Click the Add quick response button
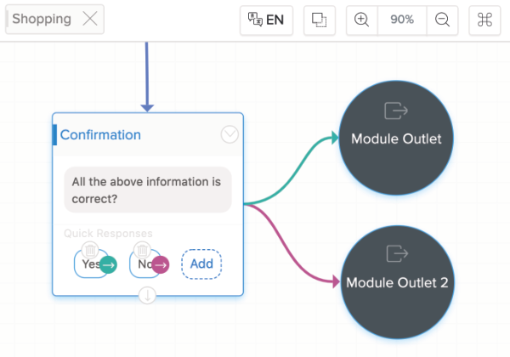Screen dimensions: 510x357 pos(201,264)
